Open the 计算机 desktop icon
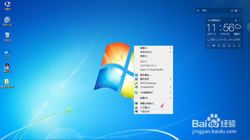Viewport: 250px width, 140px height. point(7,6)
